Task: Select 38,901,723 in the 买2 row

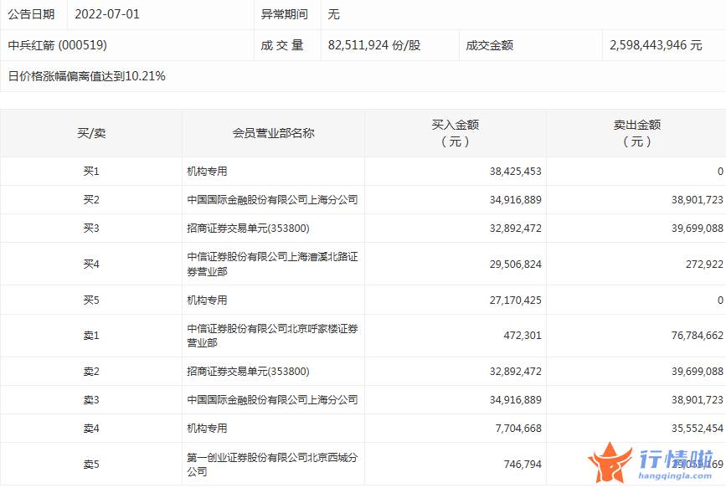Action: click(698, 199)
